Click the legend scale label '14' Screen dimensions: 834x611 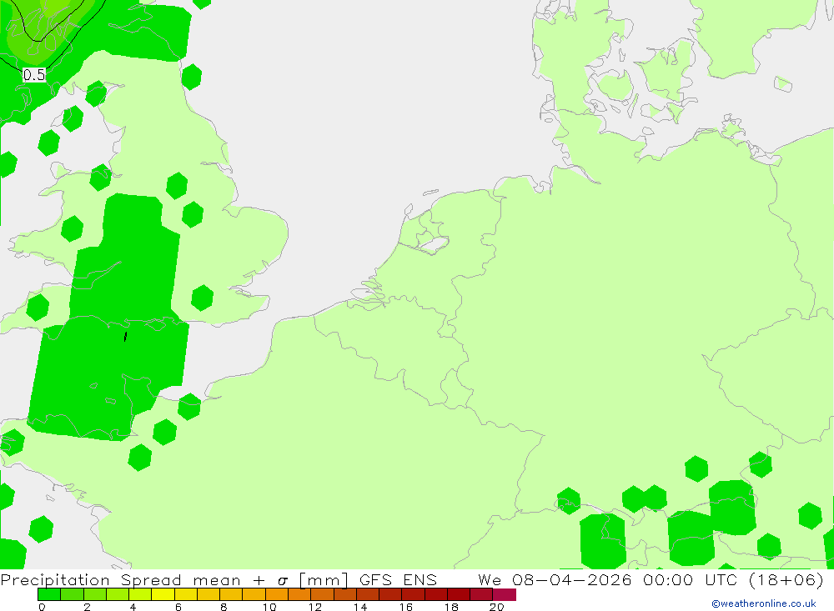click(x=360, y=607)
